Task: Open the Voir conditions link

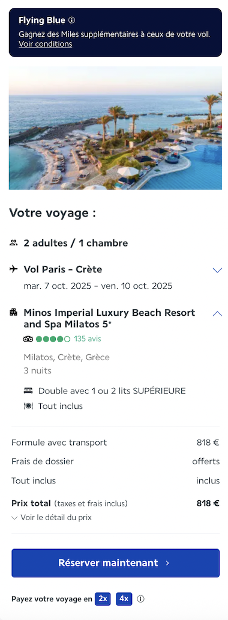Action: pos(46,44)
